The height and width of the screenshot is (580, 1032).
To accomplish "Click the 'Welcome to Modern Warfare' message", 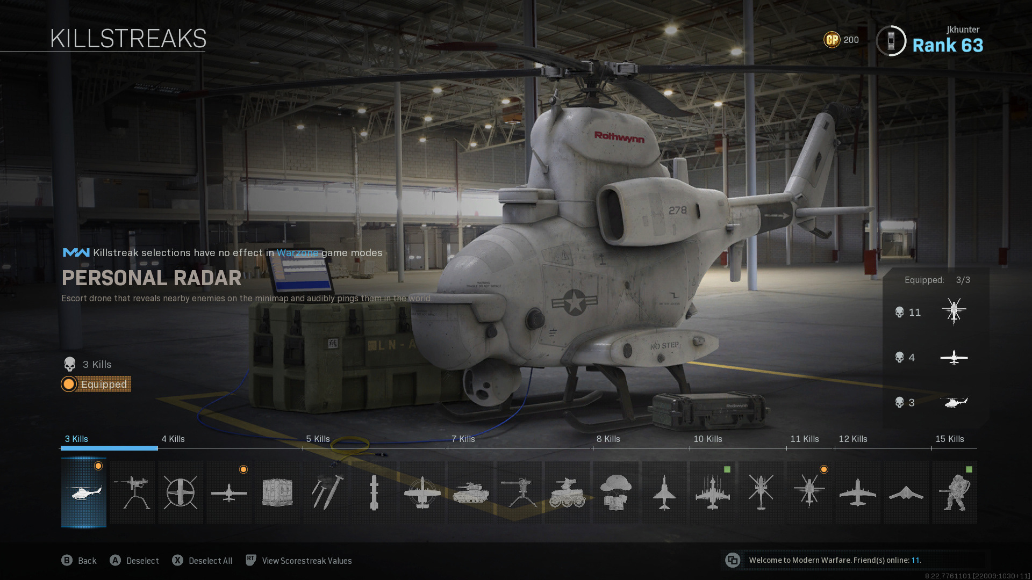I will [835, 560].
